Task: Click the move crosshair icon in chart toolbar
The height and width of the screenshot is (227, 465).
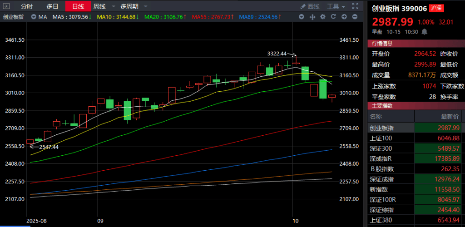Action: [x=312, y=17]
